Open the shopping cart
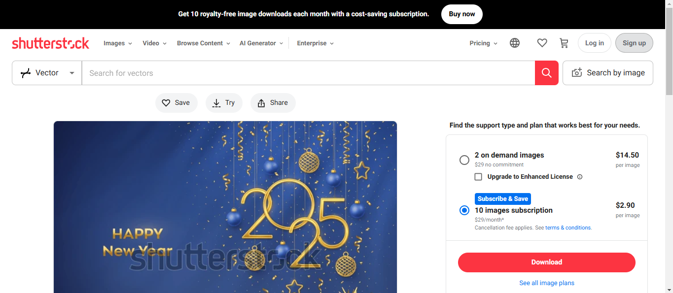The height and width of the screenshot is (293, 673). [564, 43]
